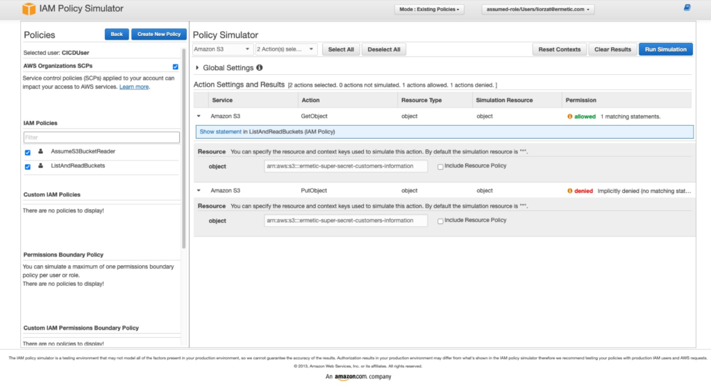
Task: Click the '1 matching statements.' text
Action: click(x=630, y=117)
